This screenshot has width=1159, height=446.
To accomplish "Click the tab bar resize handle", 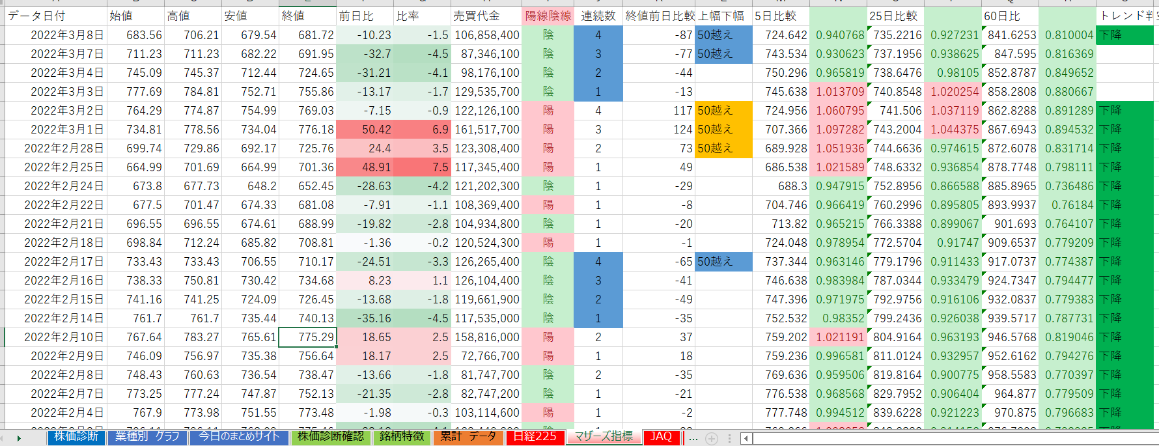I will (729, 438).
